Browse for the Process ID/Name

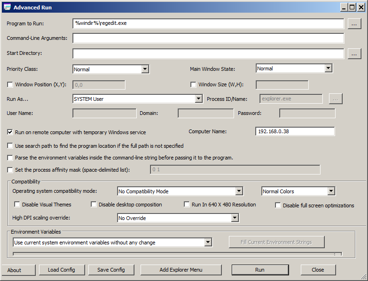(x=336, y=99)
